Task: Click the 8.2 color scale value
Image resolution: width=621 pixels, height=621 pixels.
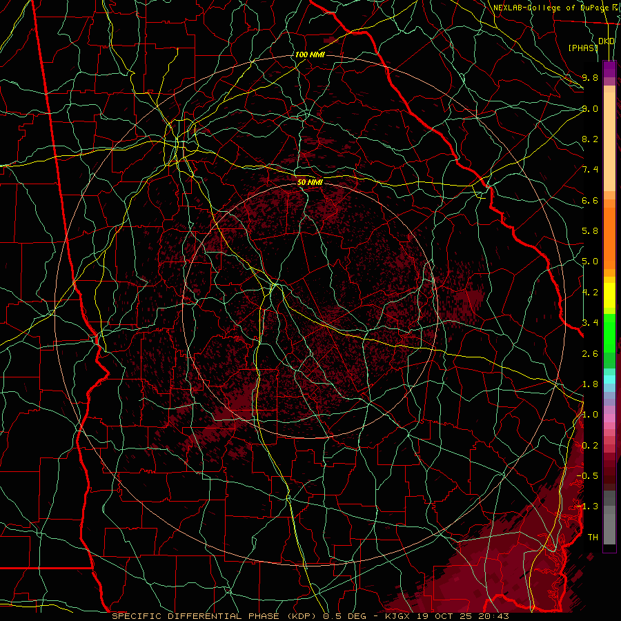Action: pyautogui.click(x=590, y=139)
